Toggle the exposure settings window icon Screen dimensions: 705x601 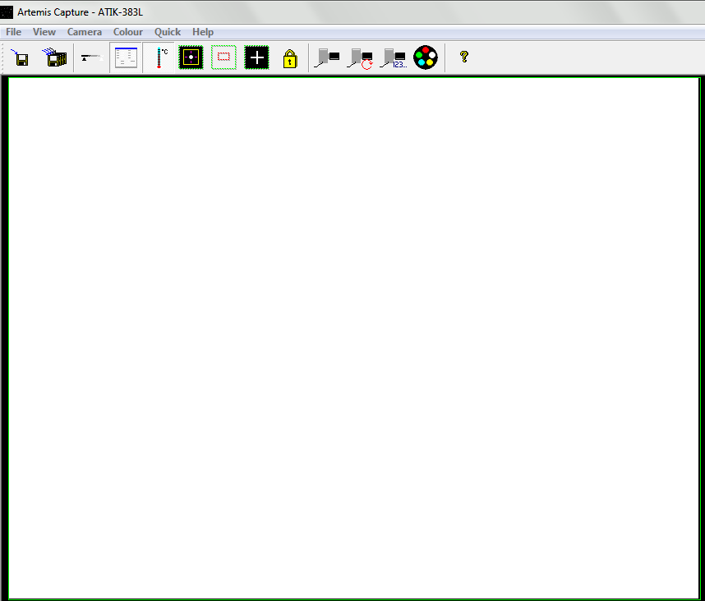[126, 57]
